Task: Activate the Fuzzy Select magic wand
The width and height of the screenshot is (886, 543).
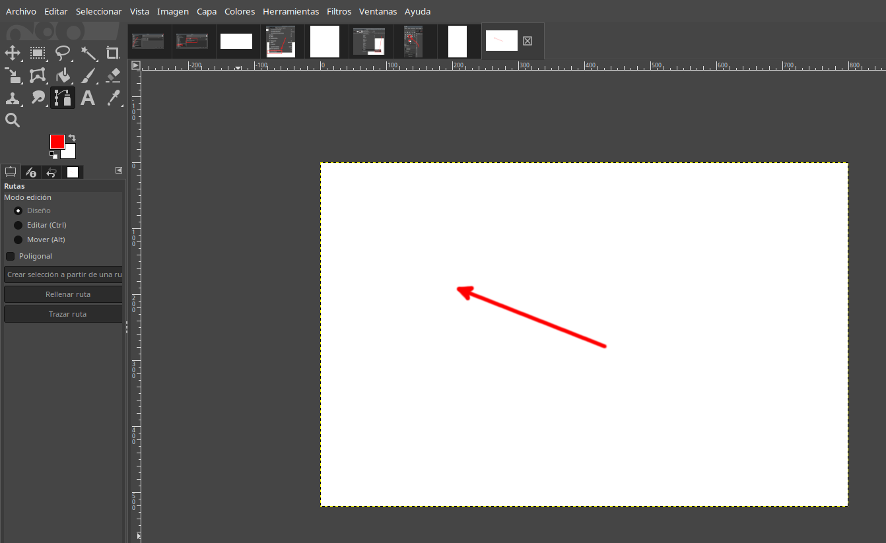Action: [88, 53]
